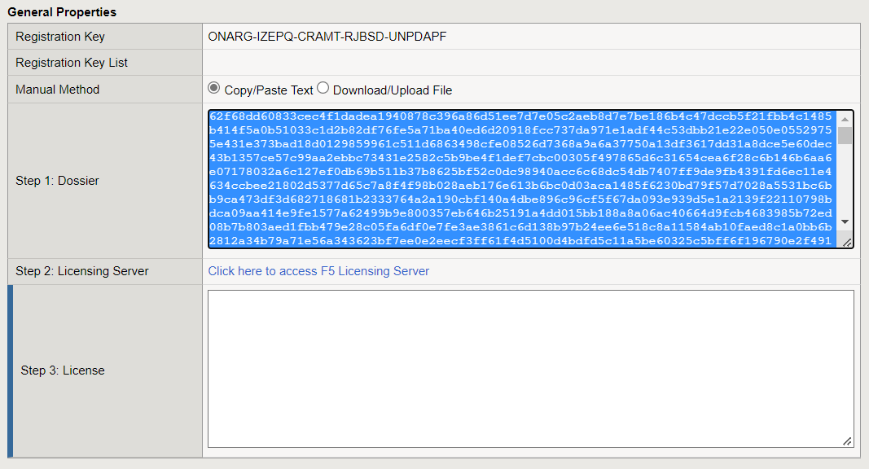Click the Registration Key row label
Image resolution: width=869 pixels, height=469 pixels.
pos(60,37)
